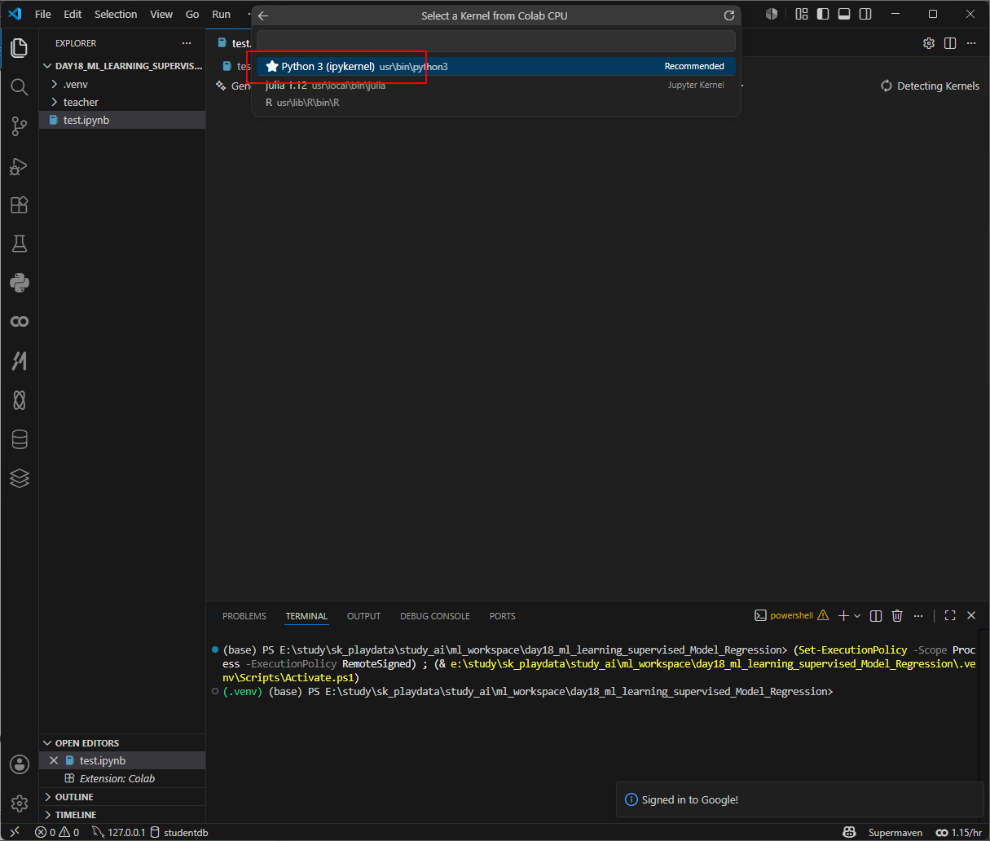
Task: Switch to the Ports tab
Action: click(x=503, y=616)
